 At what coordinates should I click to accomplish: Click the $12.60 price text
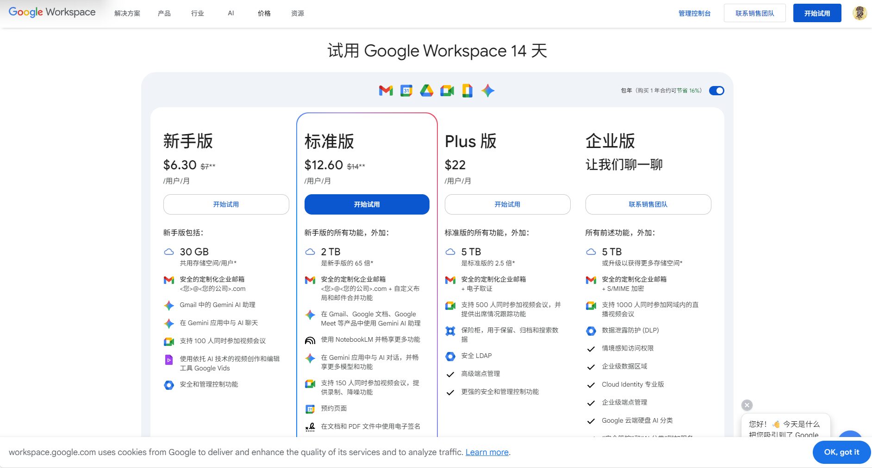pyautogui.click(x=324, y=165)
